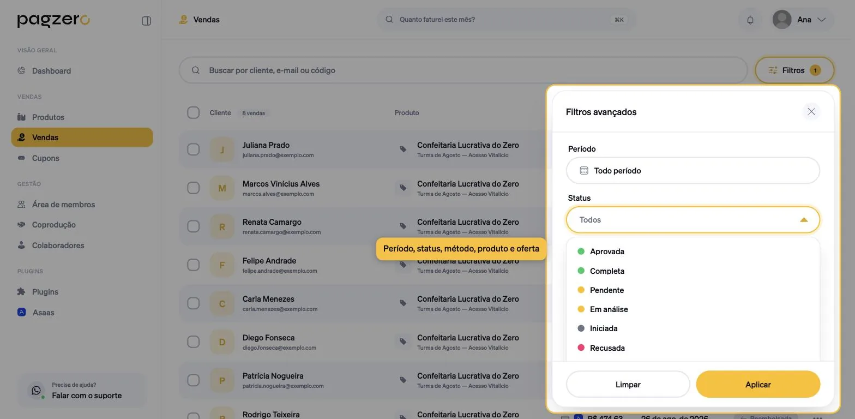Check Renata Camargo's row checkbox
This screenshot has height=419, width=855.
[193, 226]
